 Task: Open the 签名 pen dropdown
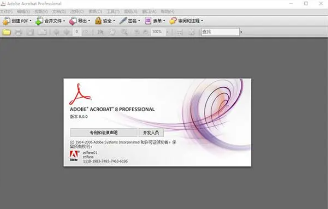[x=129, y=21]
